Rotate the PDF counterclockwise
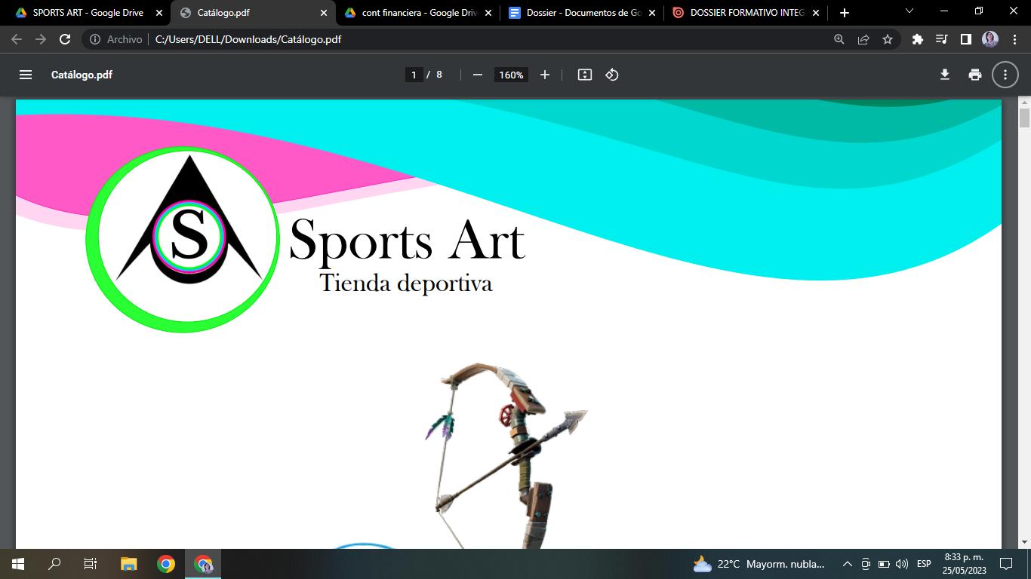This screenshot has height=579, width=1031. pos(612,75)
